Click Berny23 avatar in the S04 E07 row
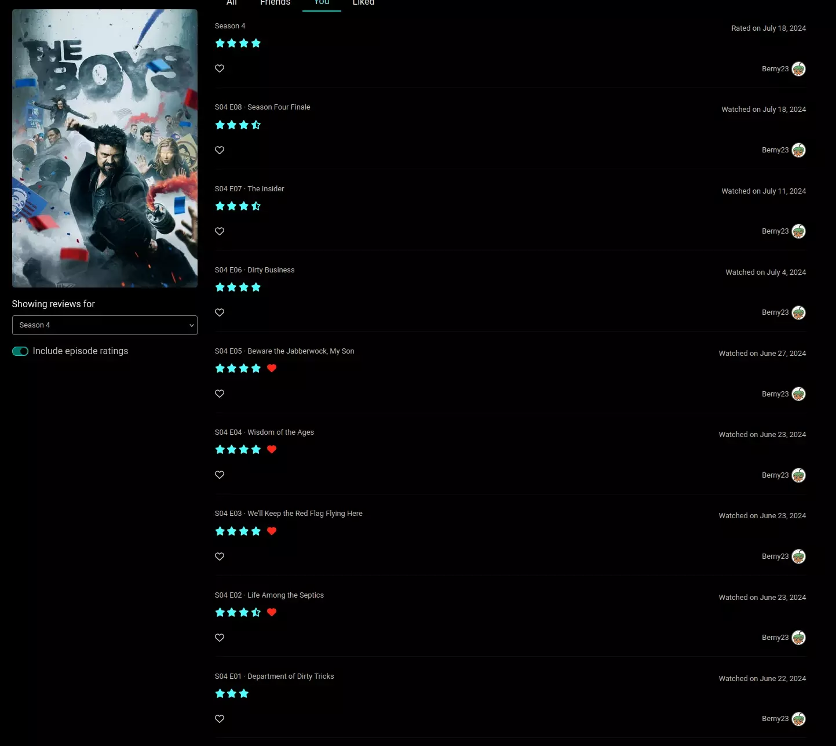Image resolution: width=836 pixels, height=746 pixels. click(x=799, y=231)
